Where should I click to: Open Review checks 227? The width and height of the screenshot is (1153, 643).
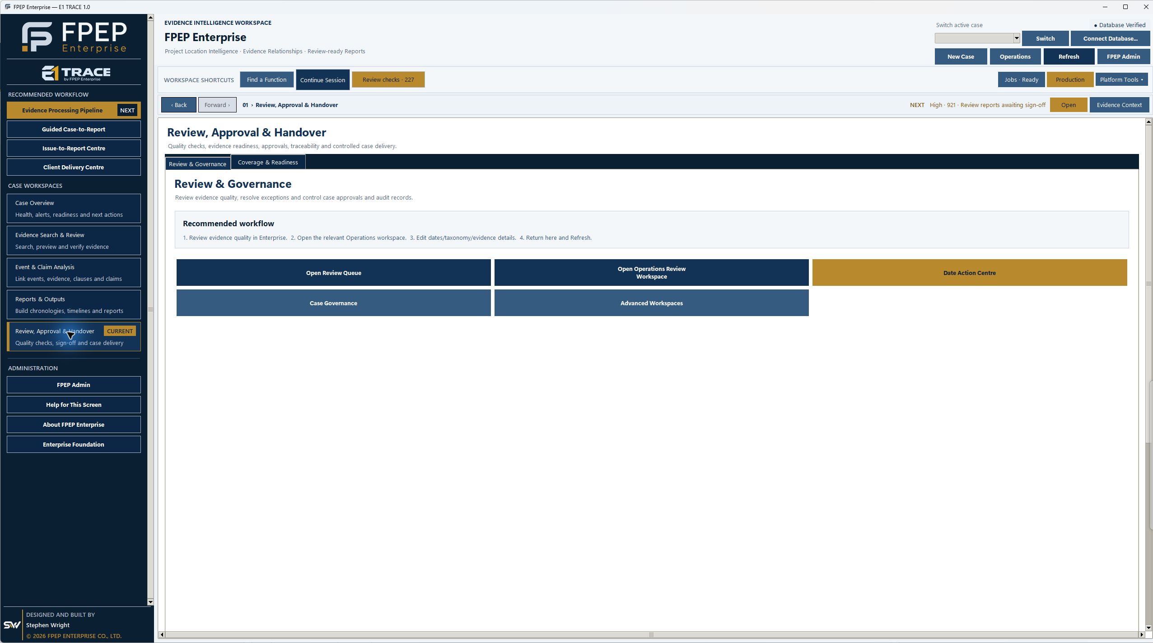pyautogui.click(x=388, y=79)
